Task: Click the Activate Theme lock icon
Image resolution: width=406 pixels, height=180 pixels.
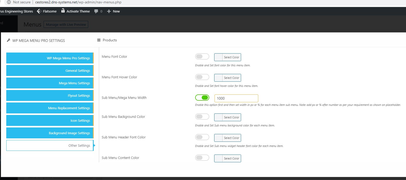Action: (x=63, y=11)
